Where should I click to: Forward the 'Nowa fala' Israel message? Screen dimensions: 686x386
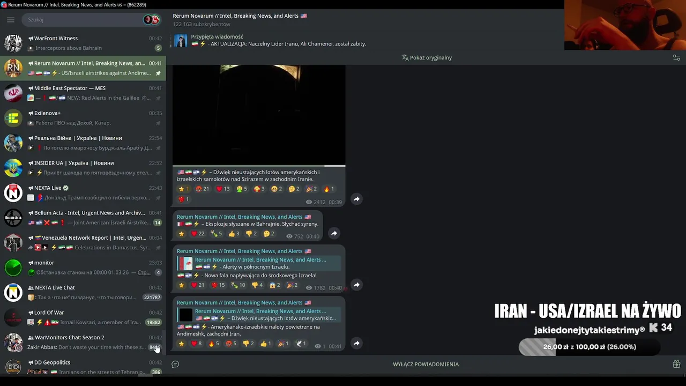click(356, 285)
